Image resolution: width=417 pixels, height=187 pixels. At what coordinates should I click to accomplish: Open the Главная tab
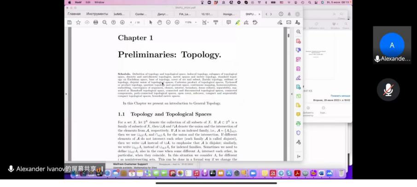coord(74,14)
